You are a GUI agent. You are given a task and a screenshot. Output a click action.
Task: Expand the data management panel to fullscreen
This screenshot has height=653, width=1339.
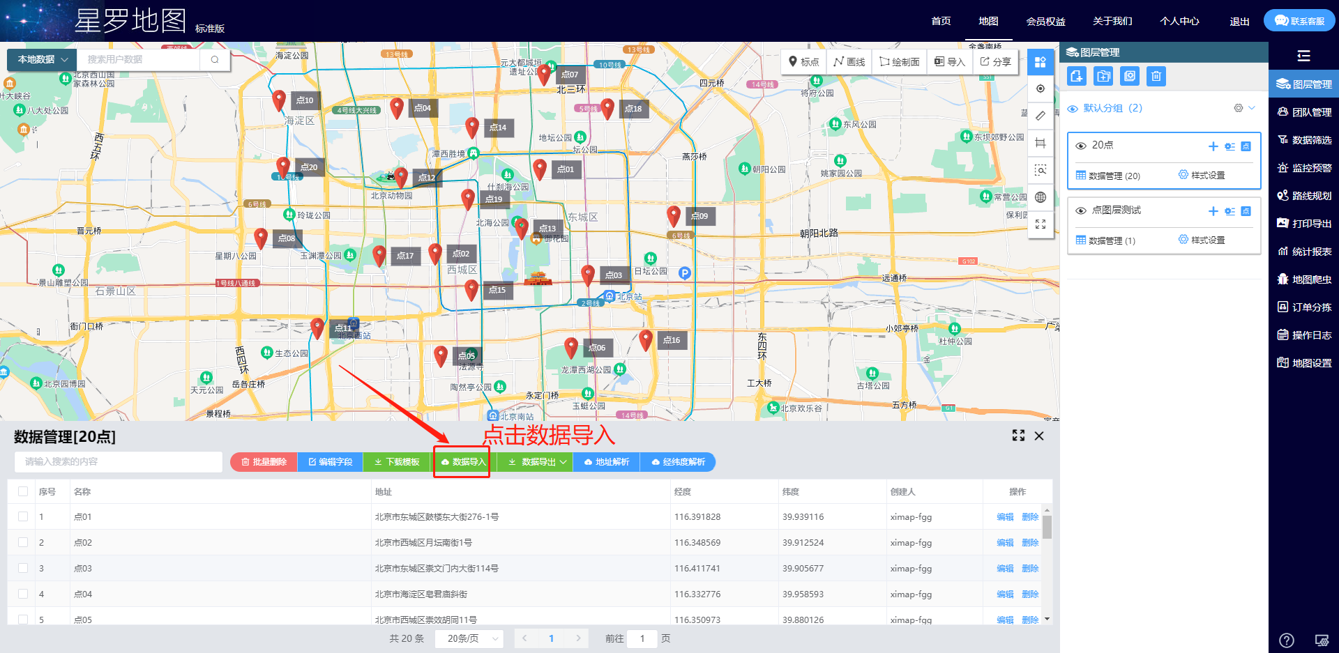pos(1018,436)
